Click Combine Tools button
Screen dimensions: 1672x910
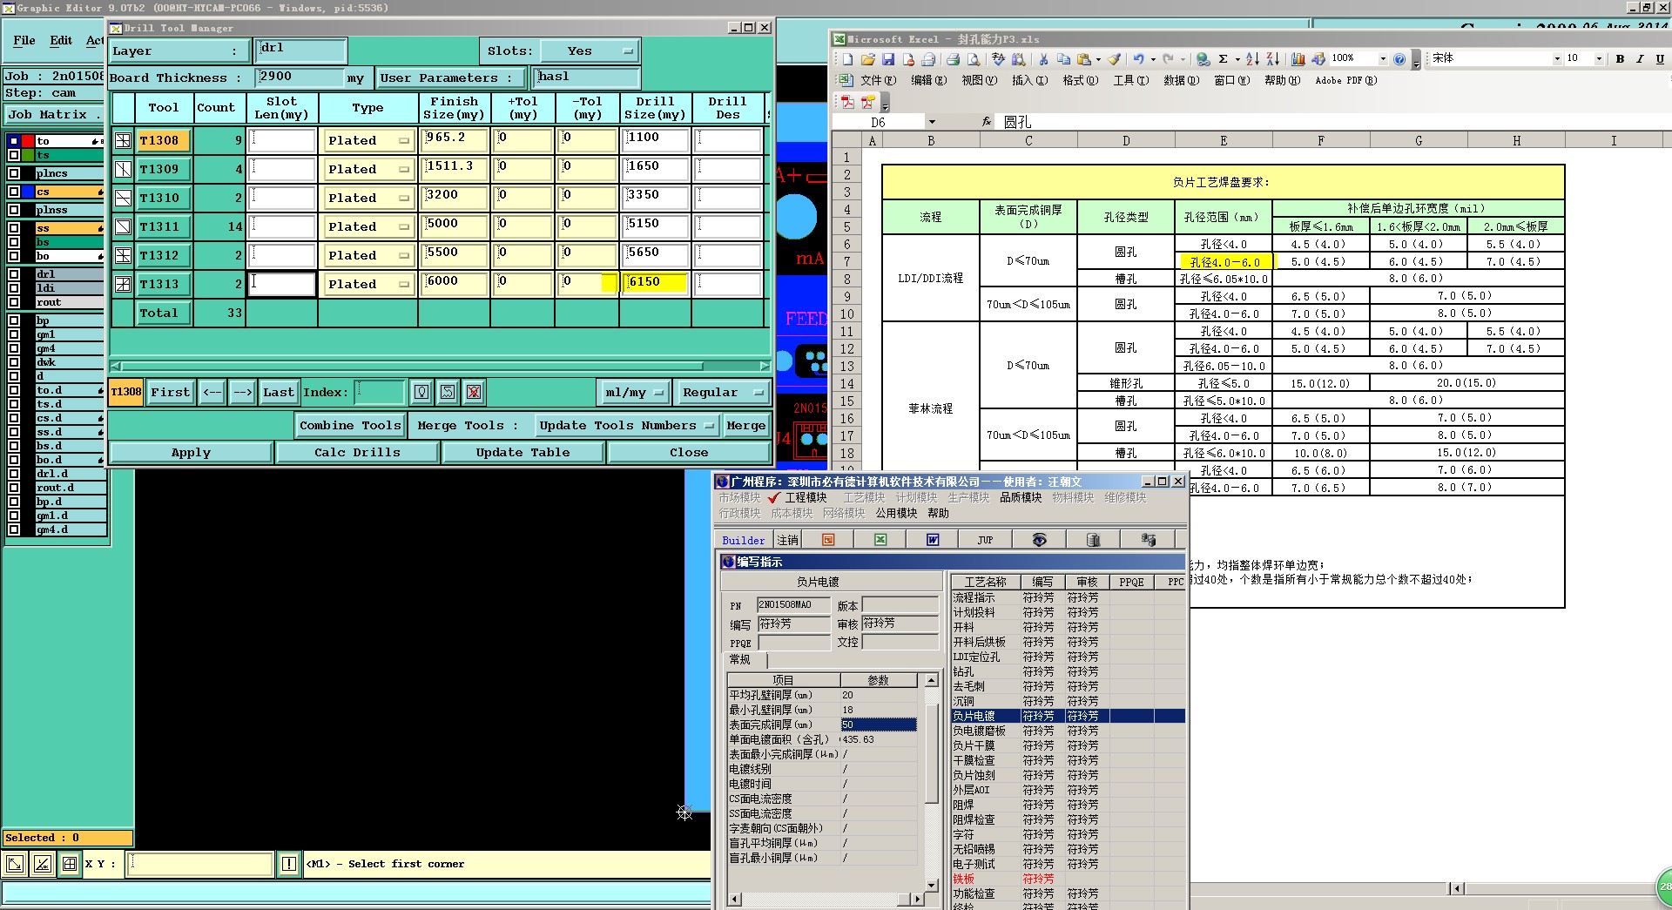(x=350, y=425)
